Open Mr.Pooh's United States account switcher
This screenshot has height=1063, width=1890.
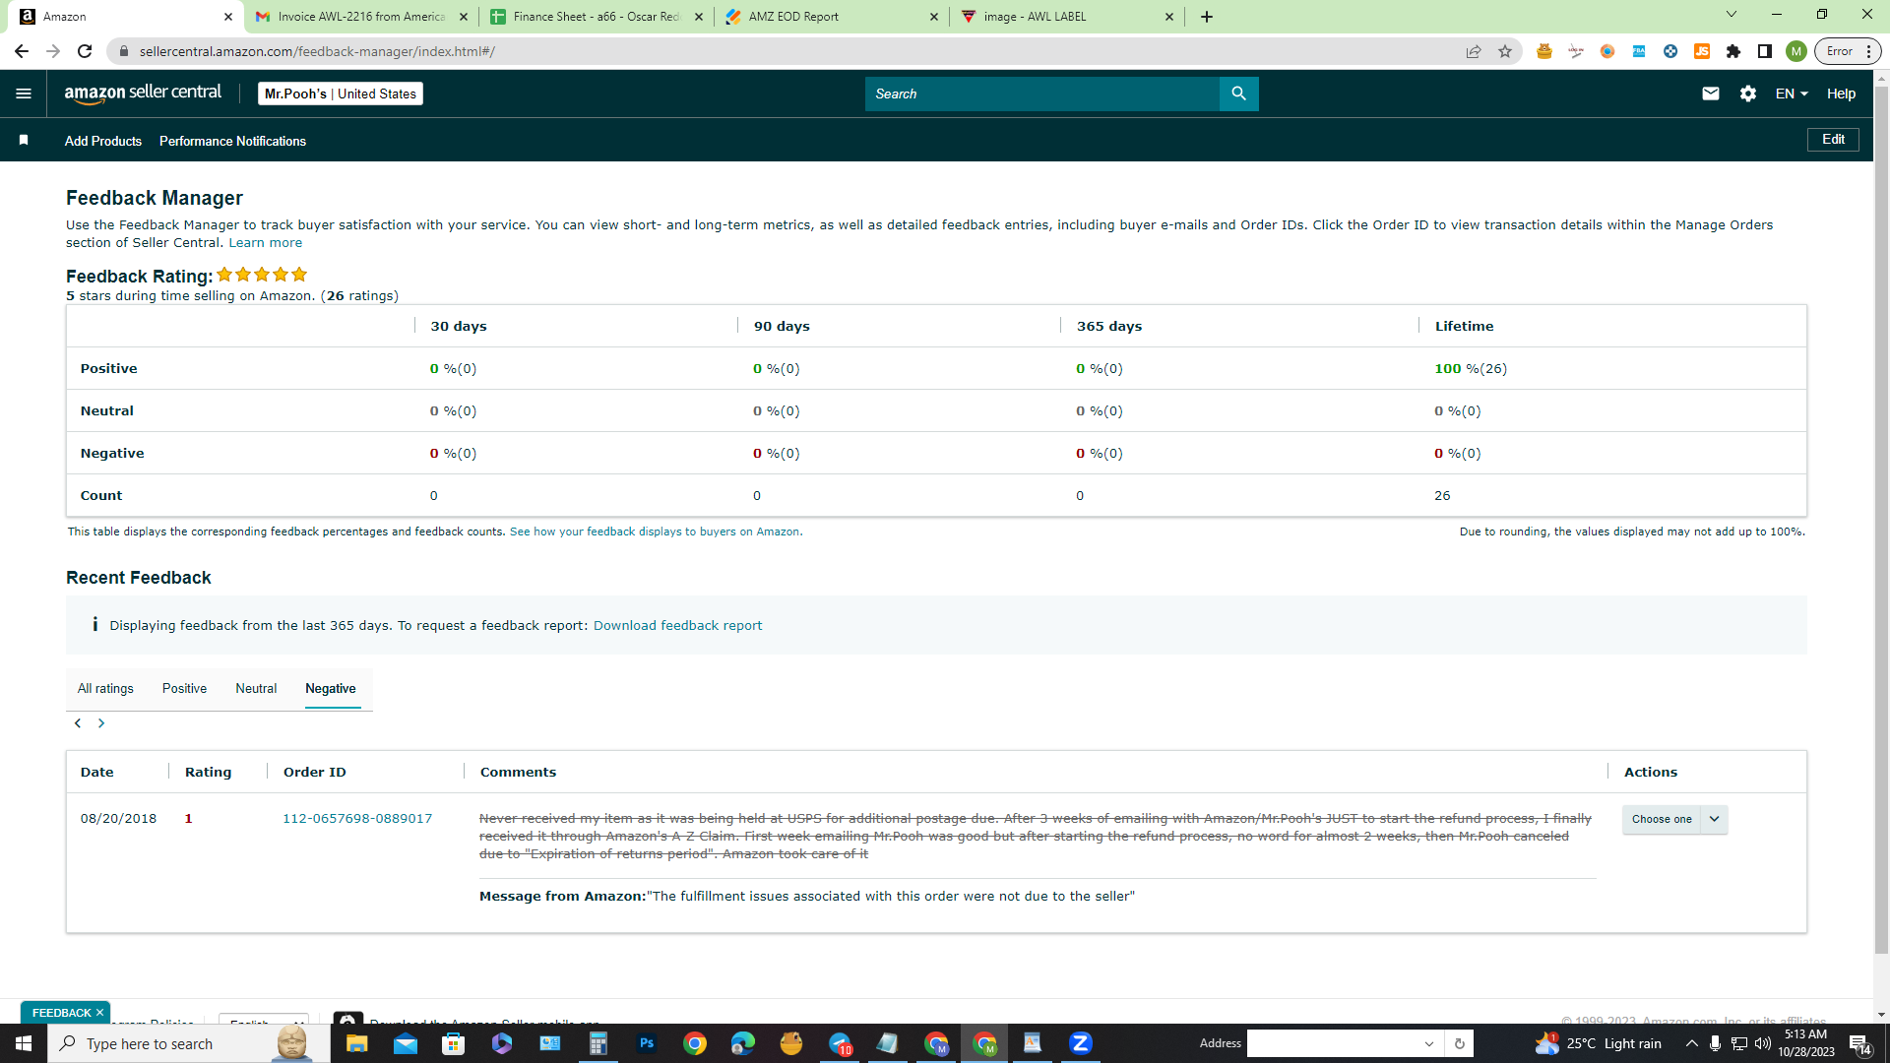tap(341, 94)
